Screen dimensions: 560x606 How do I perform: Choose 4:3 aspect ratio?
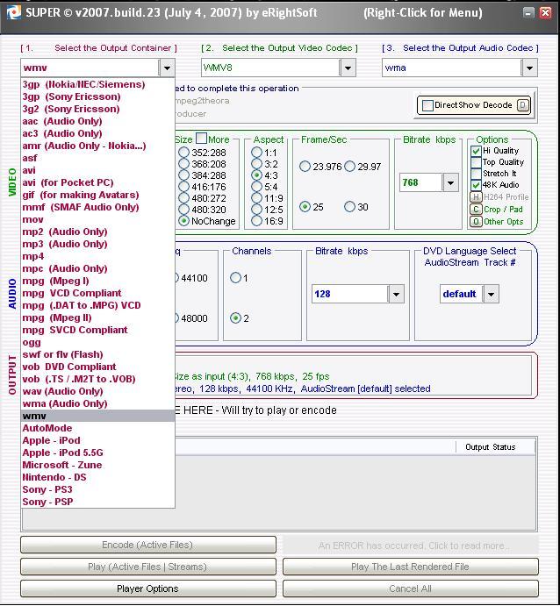tap(256, 175)
